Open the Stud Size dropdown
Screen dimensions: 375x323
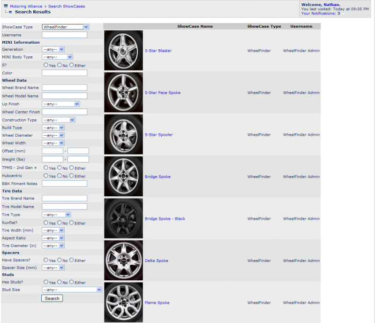coord(72,290)
